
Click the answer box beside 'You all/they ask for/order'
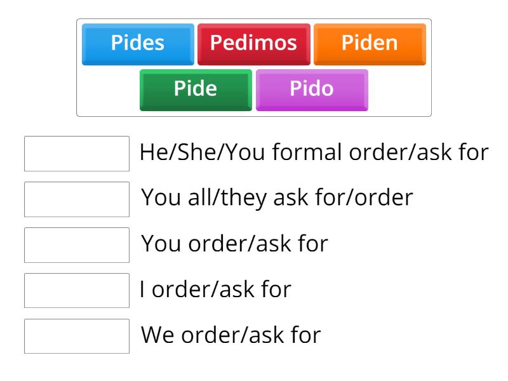click(76, 199)
